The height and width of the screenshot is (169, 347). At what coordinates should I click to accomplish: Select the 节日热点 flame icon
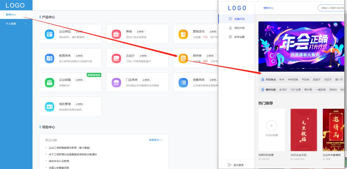(262, 80)
